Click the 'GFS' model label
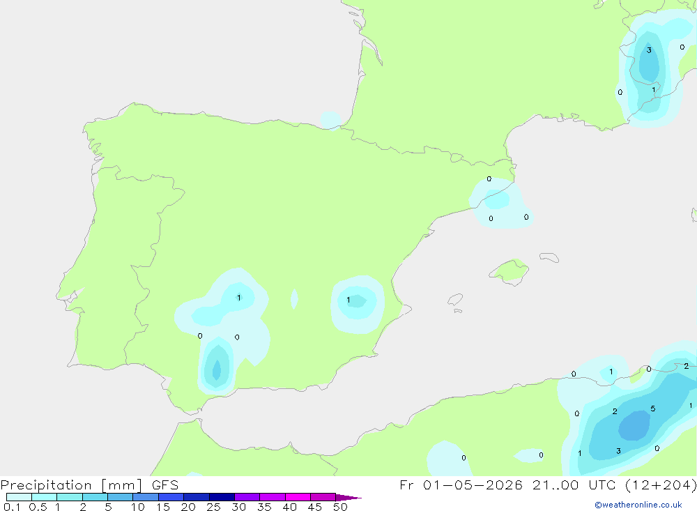This screenshot has height=511, width=697. point(165,485)
